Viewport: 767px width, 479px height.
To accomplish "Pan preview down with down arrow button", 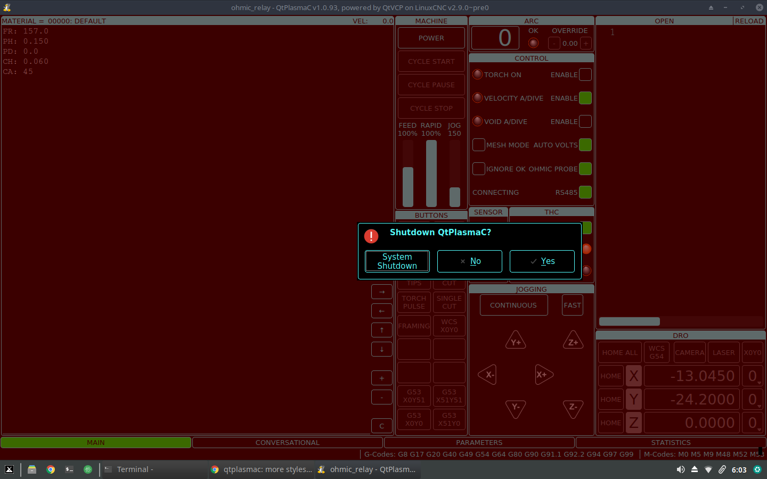I will click(x=382, y=349).
